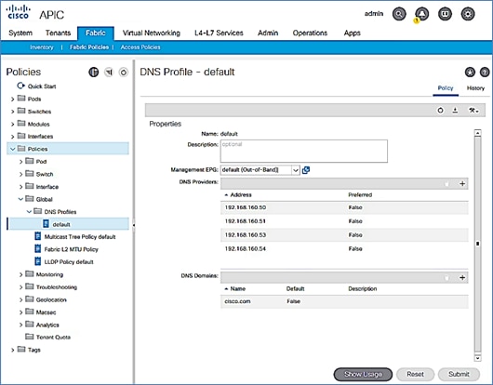The height and width of the screenshot is (385, 493).
Task: Open help icon for DNS Profile
Action: point(485,73)
